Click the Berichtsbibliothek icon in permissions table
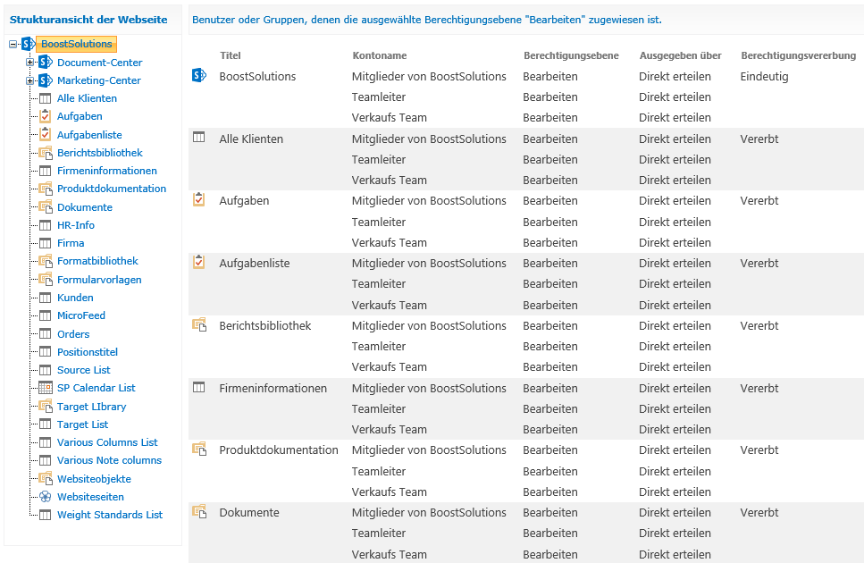864x563 pixels. tap(199, 324)
